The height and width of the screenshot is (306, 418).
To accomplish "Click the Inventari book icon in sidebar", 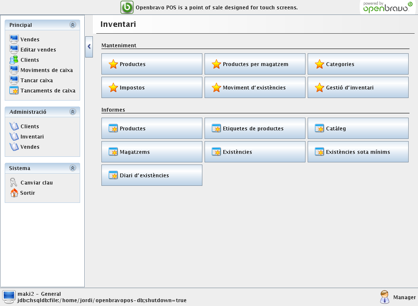I will click(14, 136).
